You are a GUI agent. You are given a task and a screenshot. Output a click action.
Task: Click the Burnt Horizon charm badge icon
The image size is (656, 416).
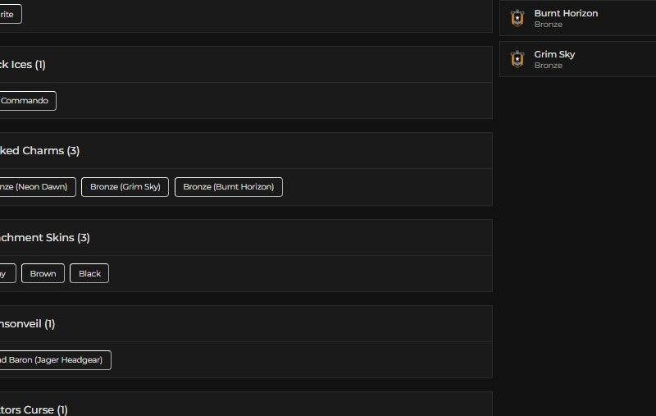(x=517, y=18)
